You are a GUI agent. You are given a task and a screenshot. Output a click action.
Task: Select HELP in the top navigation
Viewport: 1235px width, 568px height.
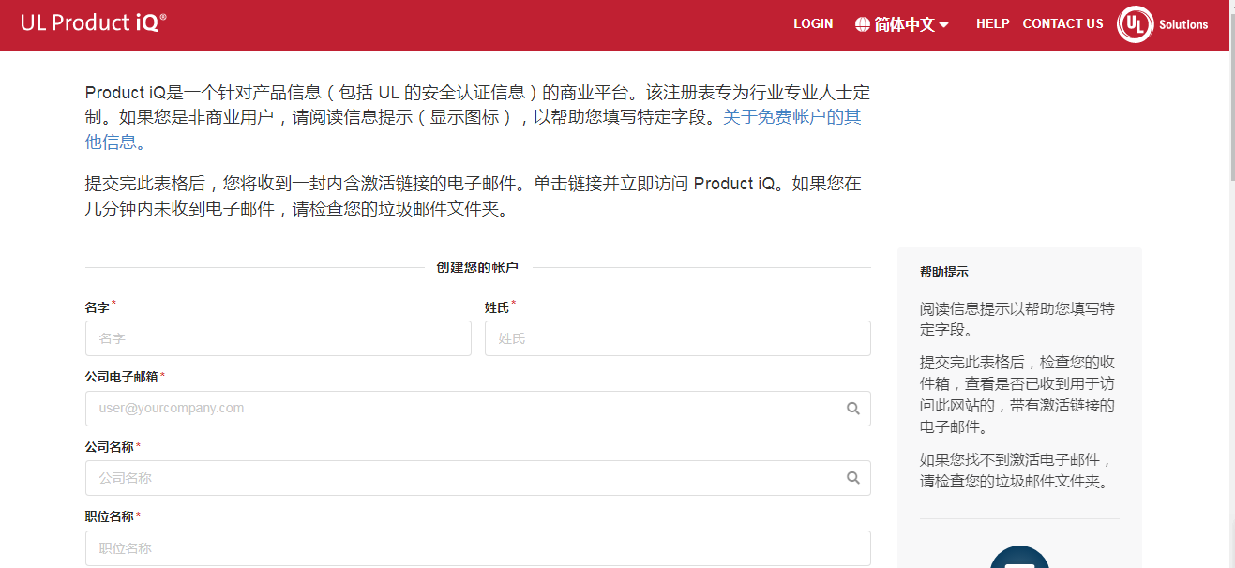[x=992, y=23]
